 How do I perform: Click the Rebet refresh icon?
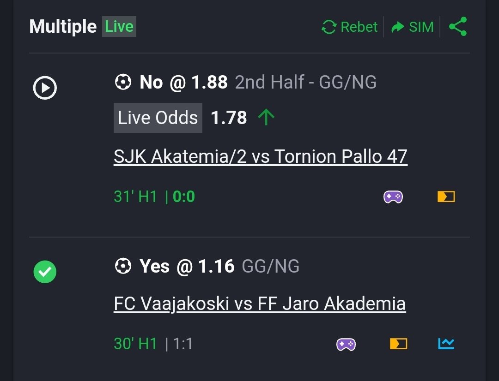click(329, 27)
